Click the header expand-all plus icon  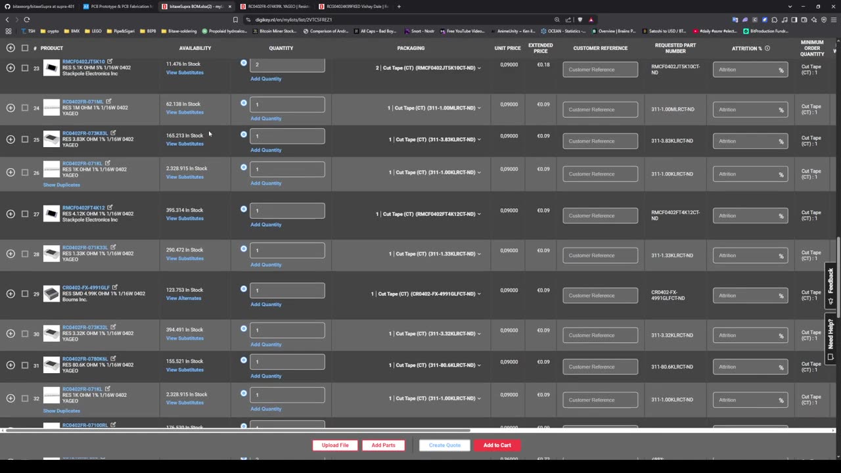tap(11, 48)
